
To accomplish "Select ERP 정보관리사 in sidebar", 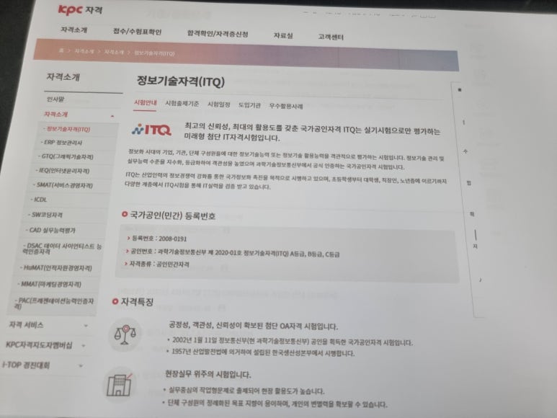I will coord(61,143).
